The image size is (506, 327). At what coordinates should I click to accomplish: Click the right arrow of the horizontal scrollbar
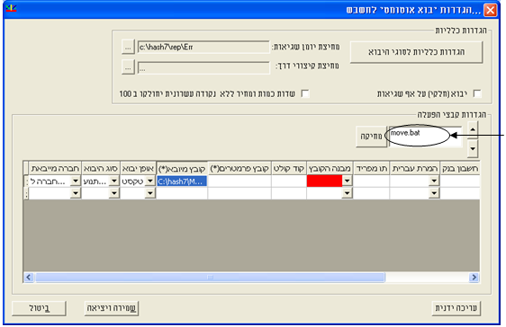[474, 277]
